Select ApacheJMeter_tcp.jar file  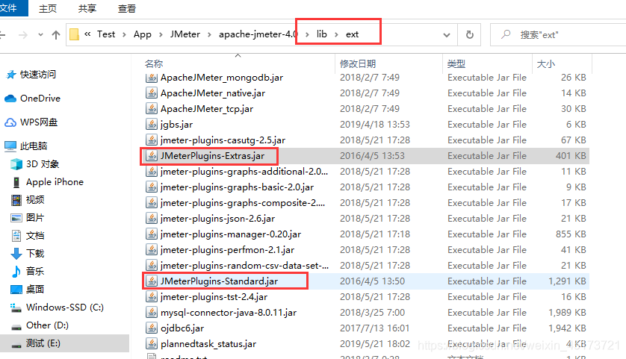tap(207, 108)
